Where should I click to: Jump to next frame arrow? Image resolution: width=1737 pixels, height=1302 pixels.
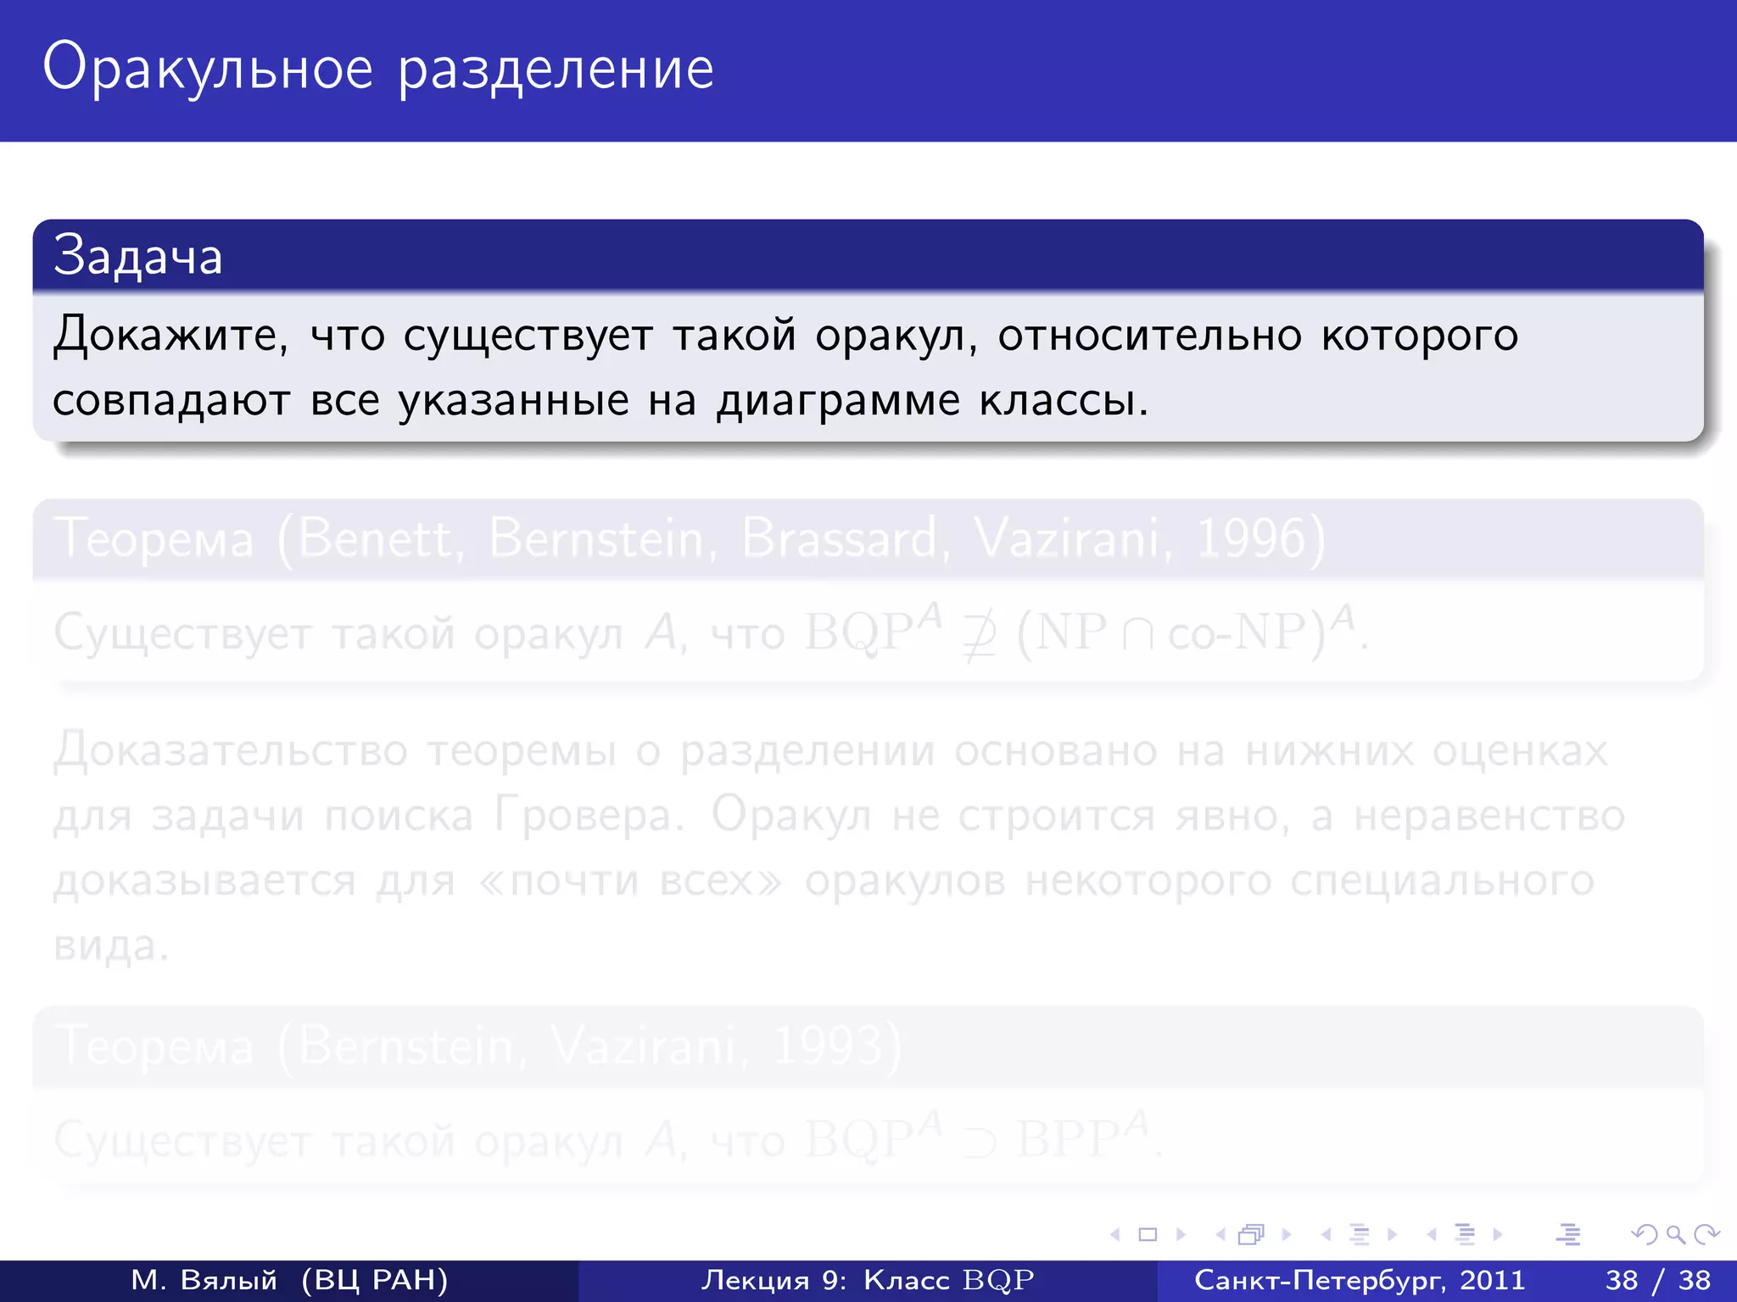point(1286,1234)
